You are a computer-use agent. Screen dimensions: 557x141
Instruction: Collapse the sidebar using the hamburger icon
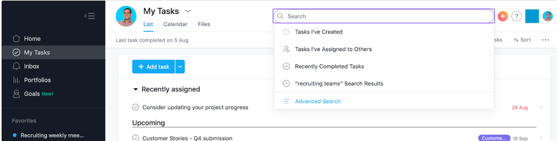coord(90,16)
